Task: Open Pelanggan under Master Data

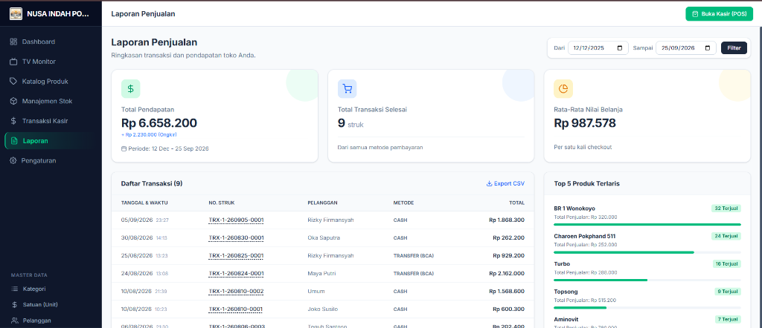Action: point(51,321)
